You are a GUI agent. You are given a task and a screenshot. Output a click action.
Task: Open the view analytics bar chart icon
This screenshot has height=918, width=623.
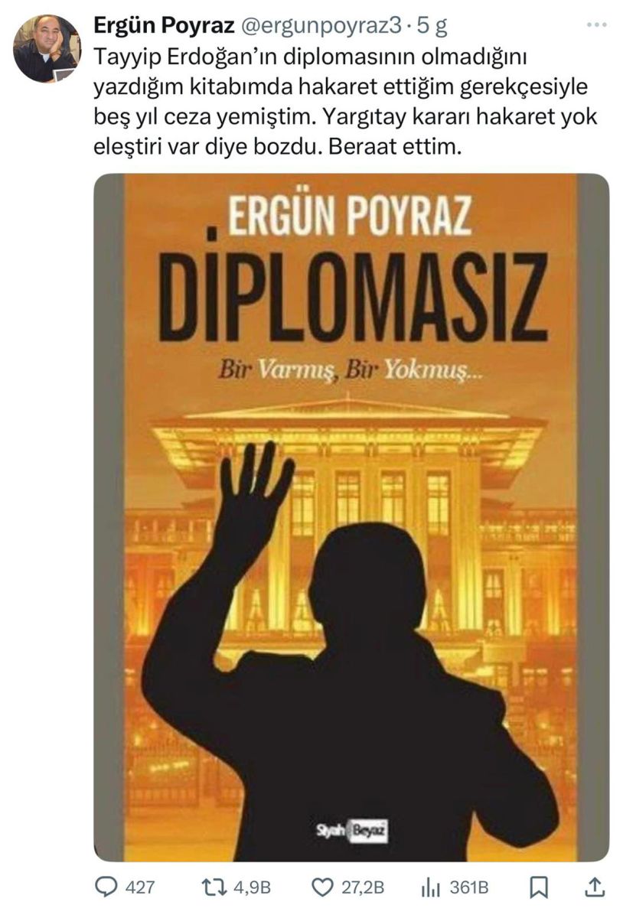pos(432,887)
